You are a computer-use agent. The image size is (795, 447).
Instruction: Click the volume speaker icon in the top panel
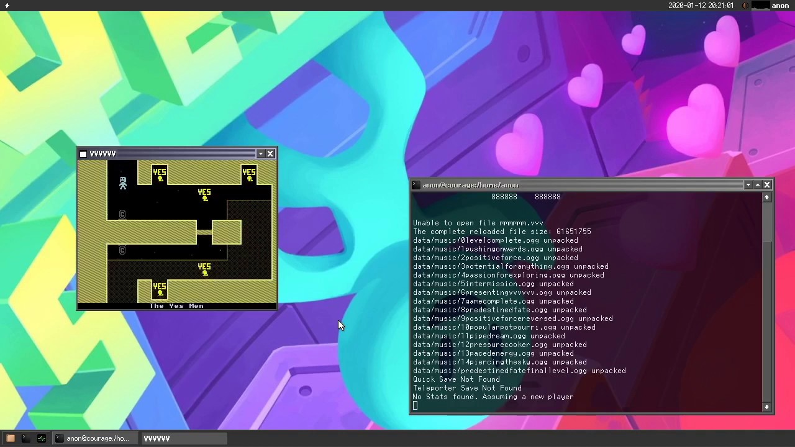click(x=745, y=6)
